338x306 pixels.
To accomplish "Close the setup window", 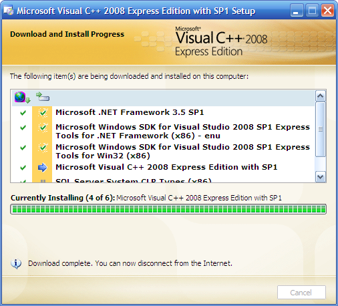I will tap(327, 11).
